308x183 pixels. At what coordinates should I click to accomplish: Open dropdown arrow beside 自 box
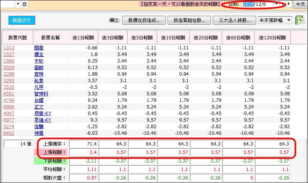pyautogui.click(x=18, y=4)
